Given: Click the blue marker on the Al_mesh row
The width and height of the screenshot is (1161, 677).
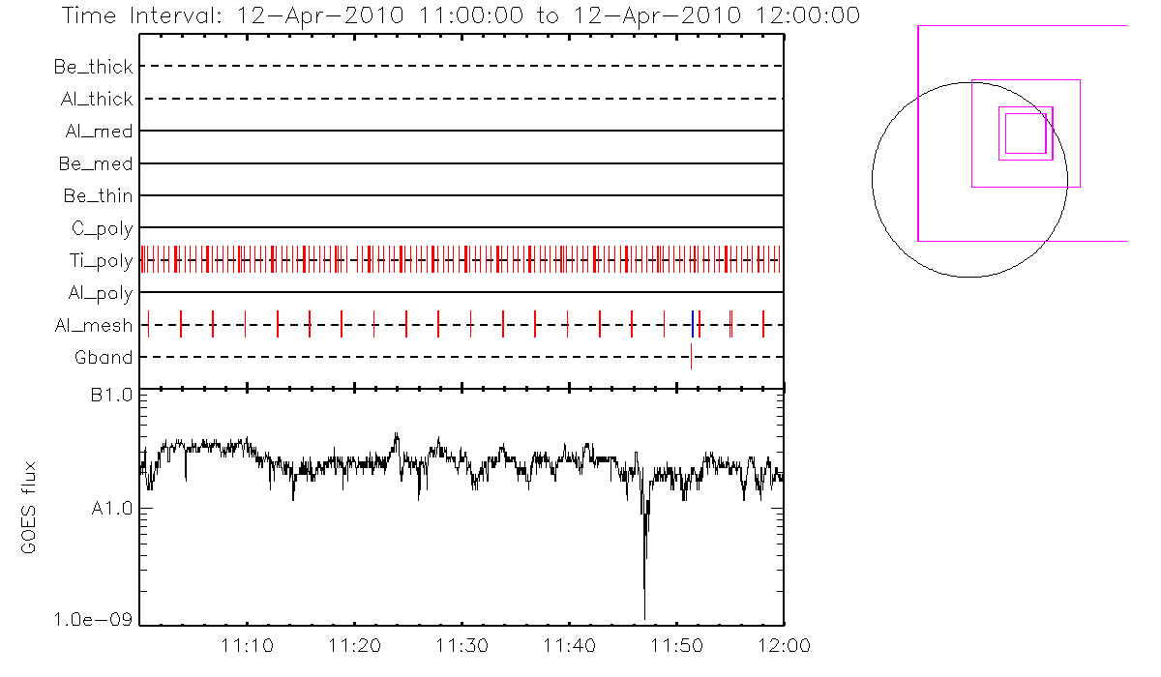Looking at the screenshot, I should (x=693, y=325).
